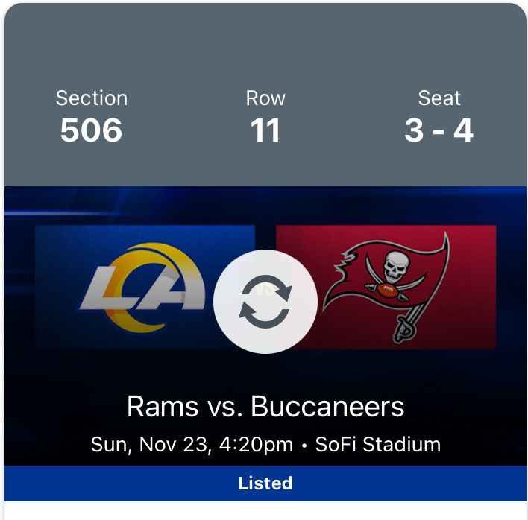Open the Rams vs. Buccaneers event title
Viewport: 528px width, 520px height.
pyautogui.click(x=265, y=407)
